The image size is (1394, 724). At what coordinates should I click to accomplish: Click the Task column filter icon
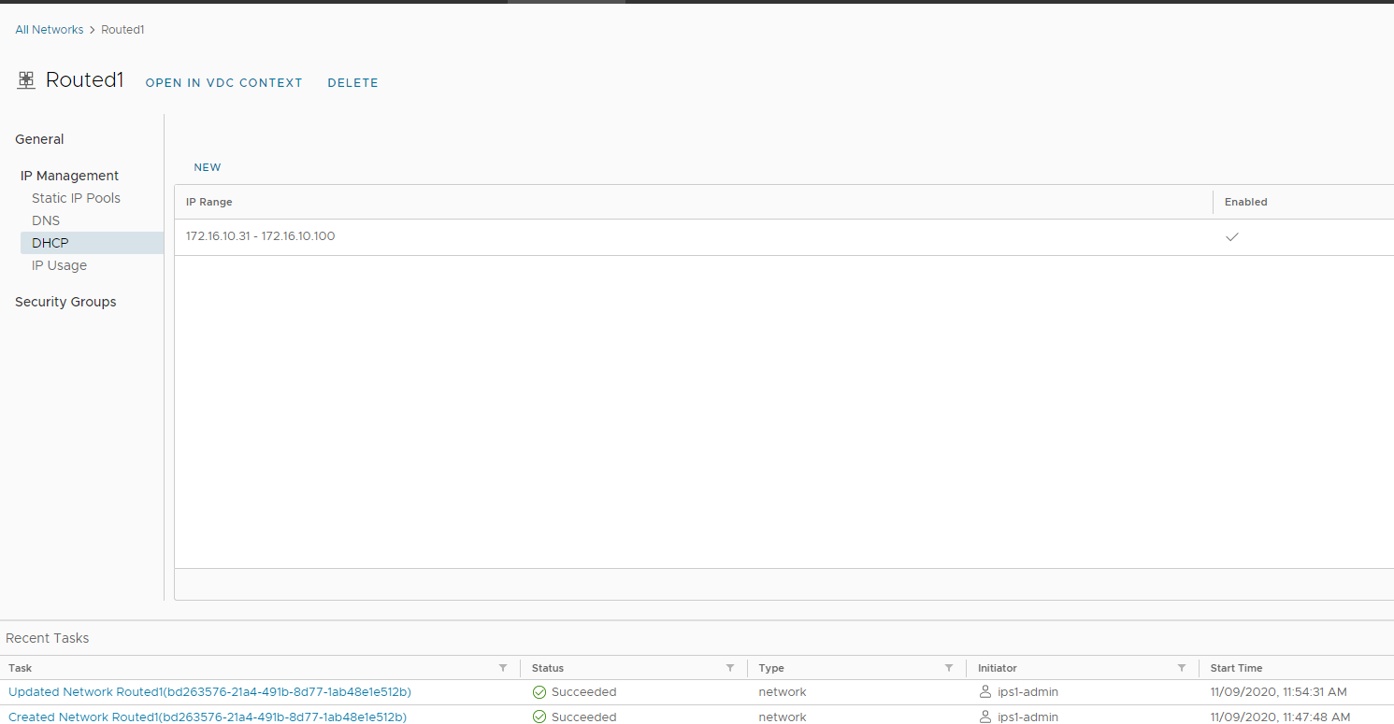503,668
